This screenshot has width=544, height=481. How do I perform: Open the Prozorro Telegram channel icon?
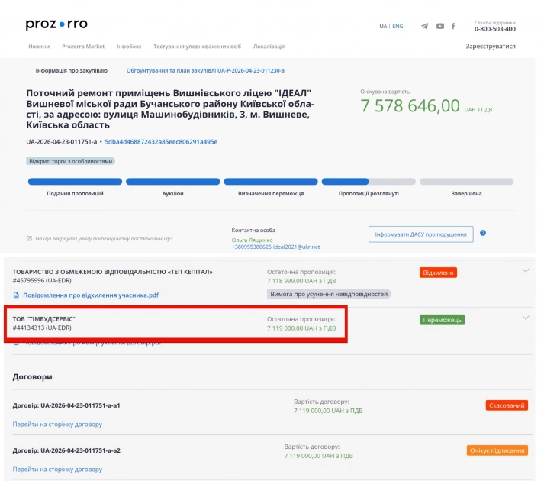pos(425,26)
